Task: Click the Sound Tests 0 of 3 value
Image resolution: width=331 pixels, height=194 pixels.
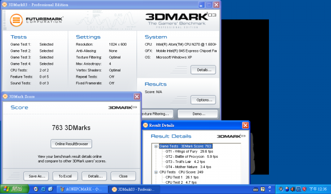Action: pyautogui.click(x=44, y=83)
